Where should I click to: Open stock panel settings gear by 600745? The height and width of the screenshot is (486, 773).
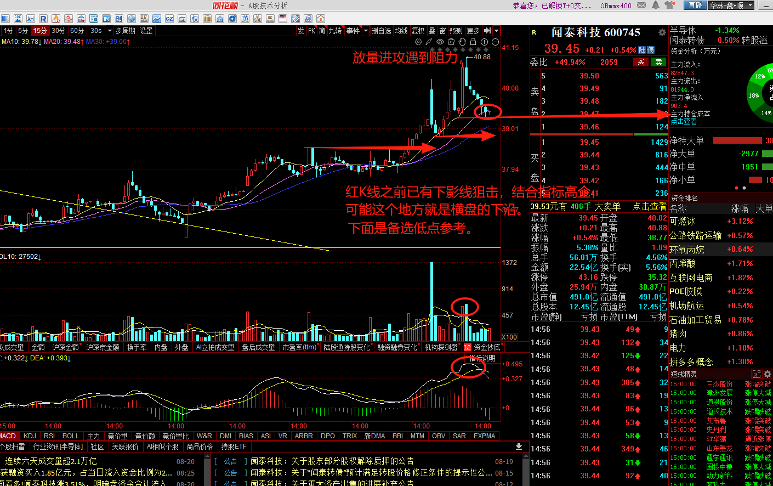point(662,33)
